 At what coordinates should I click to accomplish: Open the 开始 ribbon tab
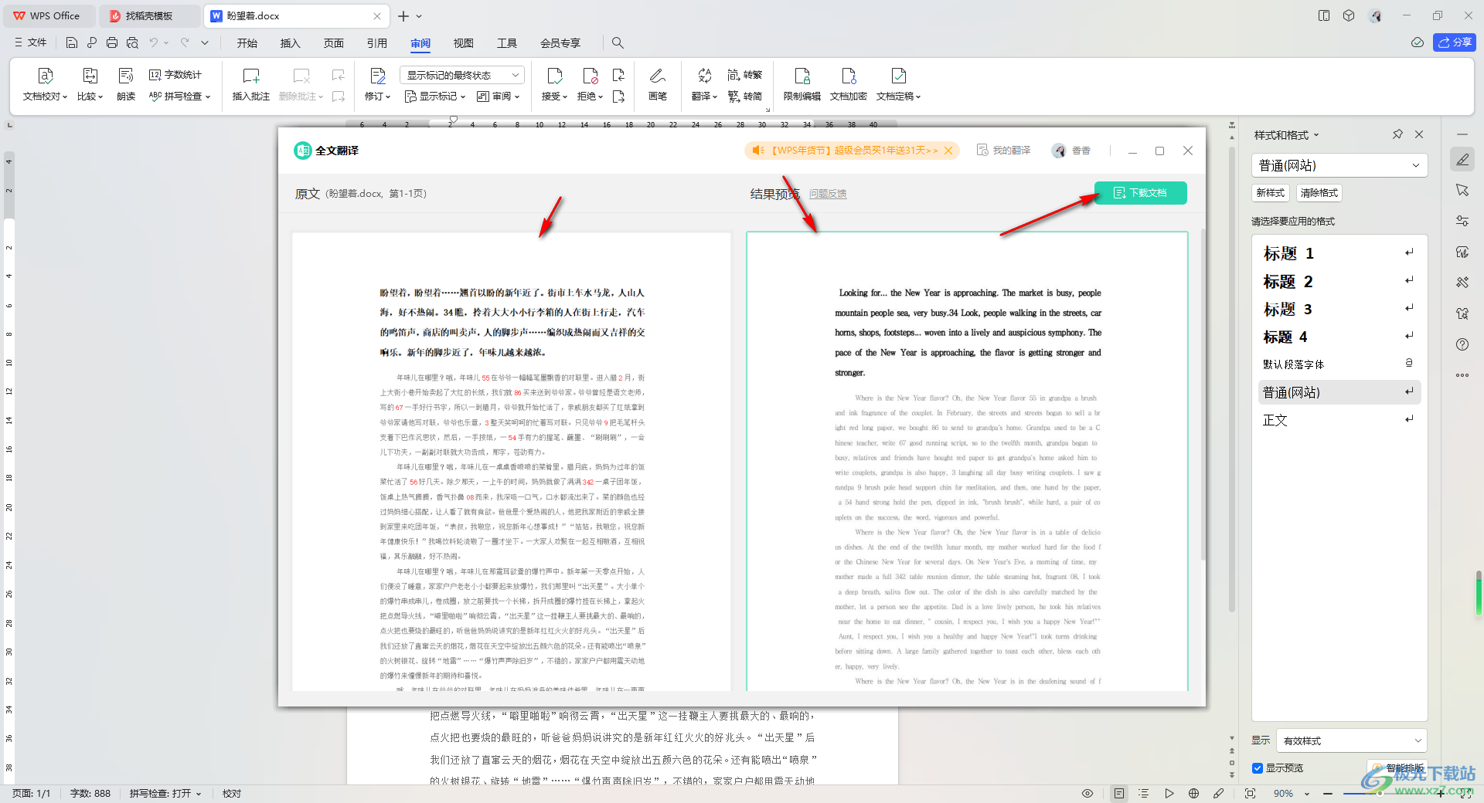(x=247, y=43)
